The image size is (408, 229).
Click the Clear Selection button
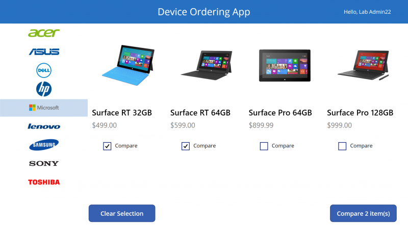pos(122,213)
